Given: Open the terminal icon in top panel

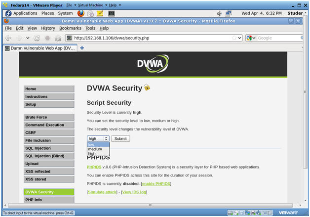Looking at the screenshot, I should coord(111,13).
